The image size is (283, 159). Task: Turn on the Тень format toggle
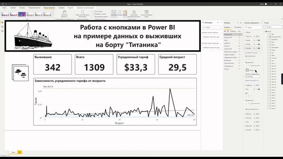click(x=258, y=122)
